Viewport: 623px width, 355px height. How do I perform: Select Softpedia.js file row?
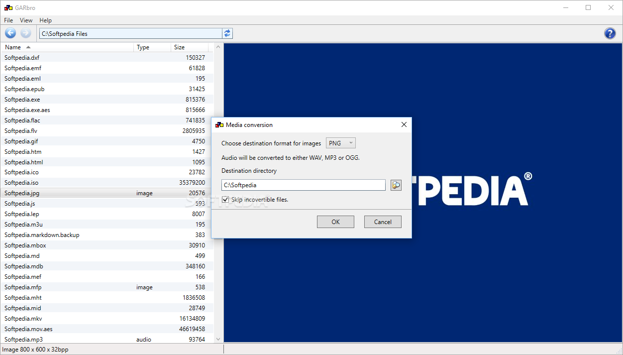(107, 204)
